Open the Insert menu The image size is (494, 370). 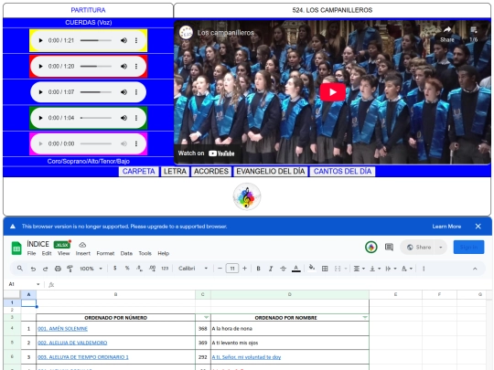[x=83, y=253]
